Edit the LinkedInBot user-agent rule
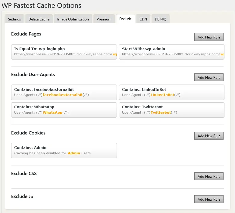The image size is (235, 213). [x=171, y=92]
